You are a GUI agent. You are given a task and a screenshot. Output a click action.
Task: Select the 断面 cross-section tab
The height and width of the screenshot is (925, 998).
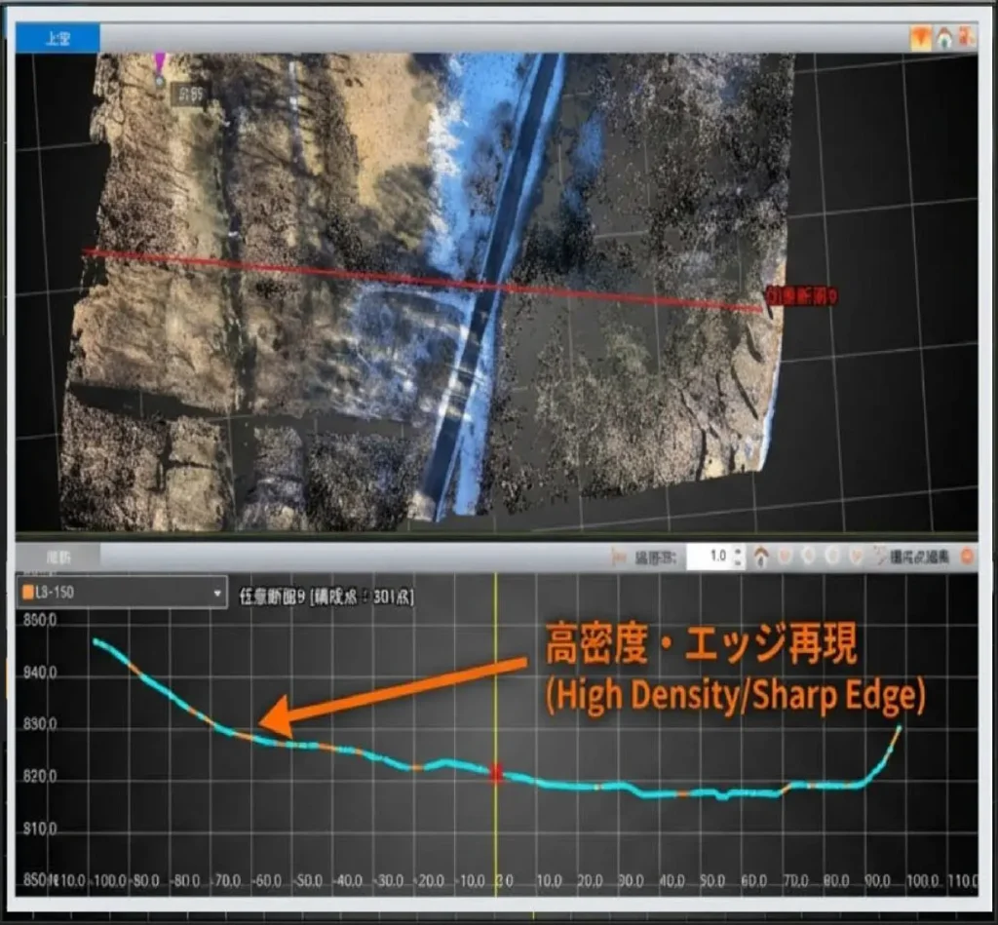(58, 557)
